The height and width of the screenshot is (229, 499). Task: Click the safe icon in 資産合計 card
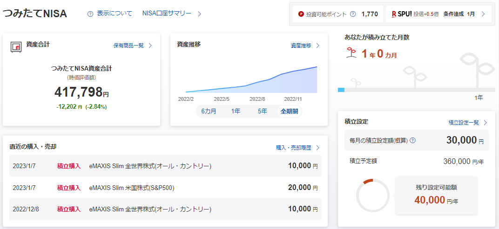16,46
